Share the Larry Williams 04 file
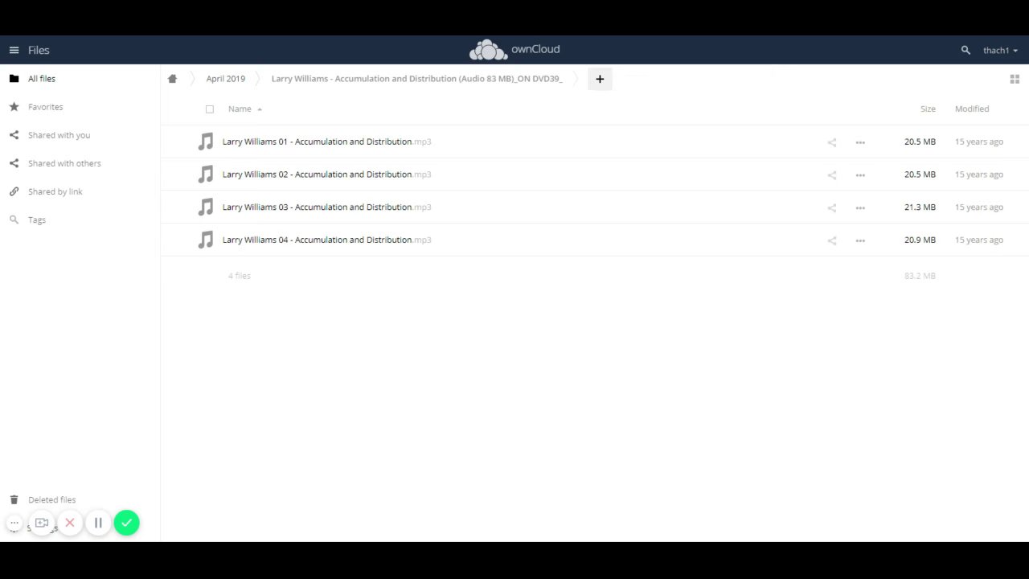 832,240
